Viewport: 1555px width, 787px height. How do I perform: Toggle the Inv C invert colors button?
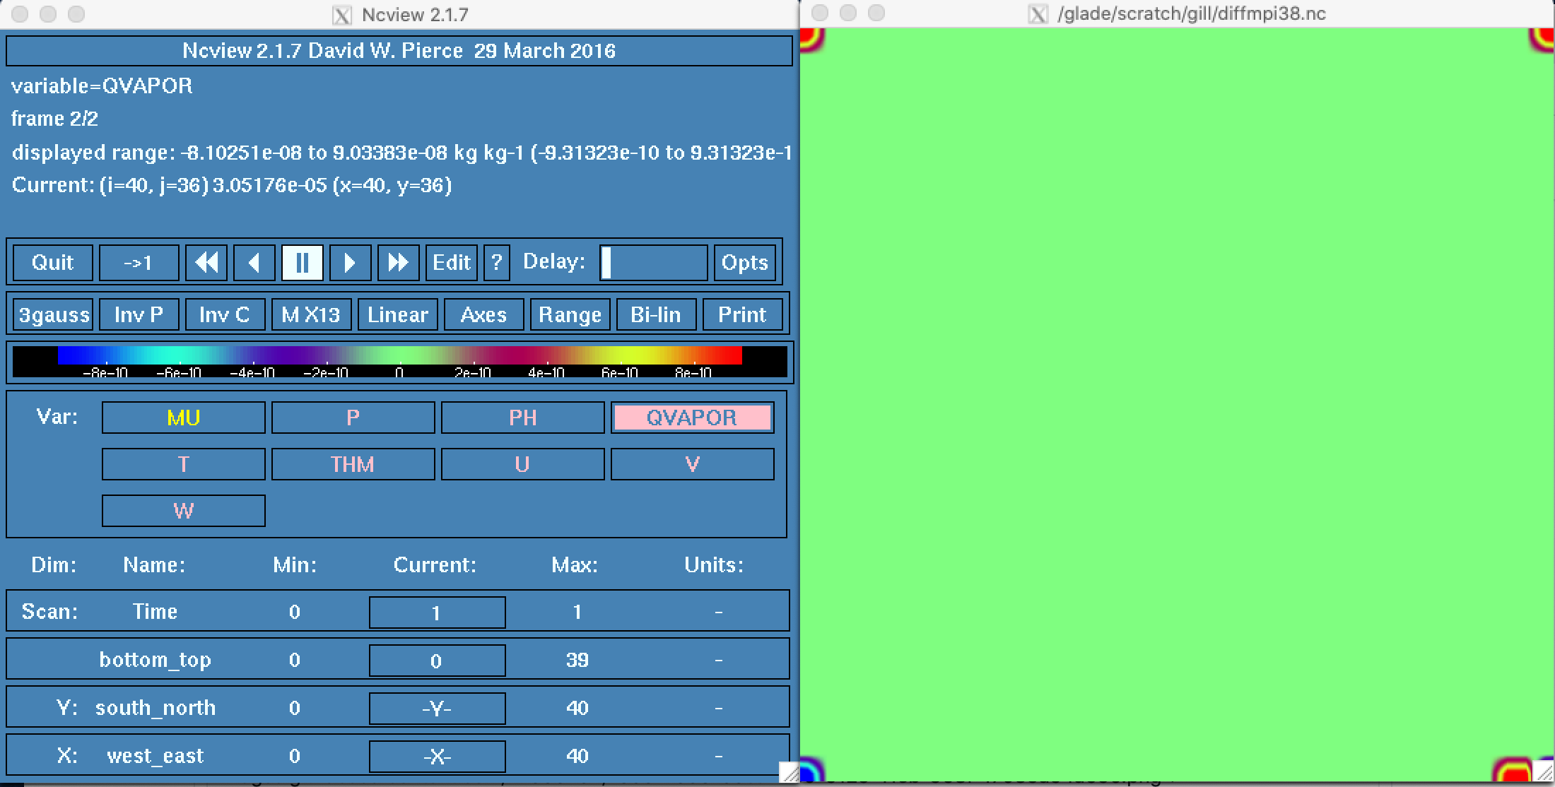tap(225, 314)
